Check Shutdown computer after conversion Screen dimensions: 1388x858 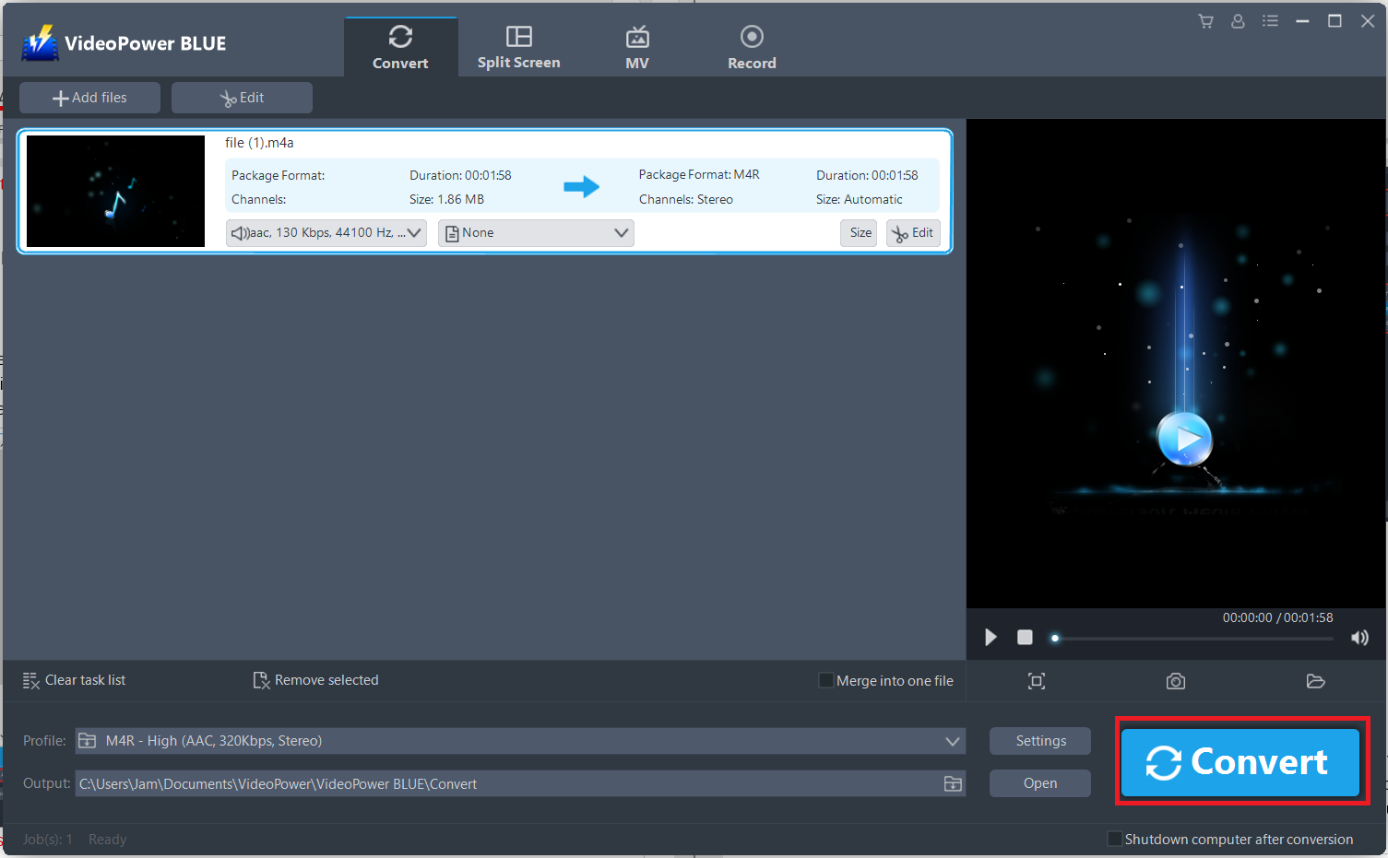point(1114,839)
